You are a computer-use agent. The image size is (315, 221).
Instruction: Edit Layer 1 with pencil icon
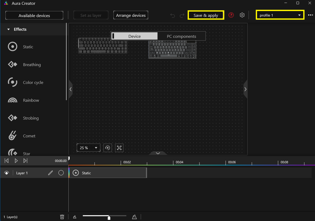[50, 173]
